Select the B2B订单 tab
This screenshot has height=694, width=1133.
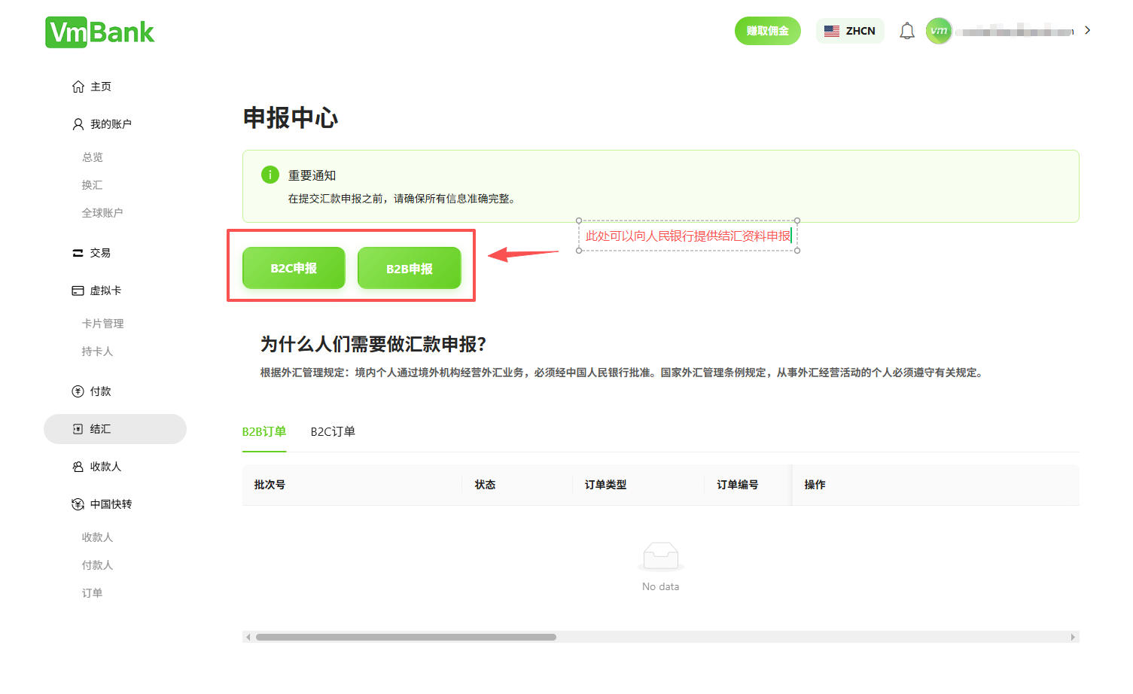pyautogui.click(x=263, y=432)
